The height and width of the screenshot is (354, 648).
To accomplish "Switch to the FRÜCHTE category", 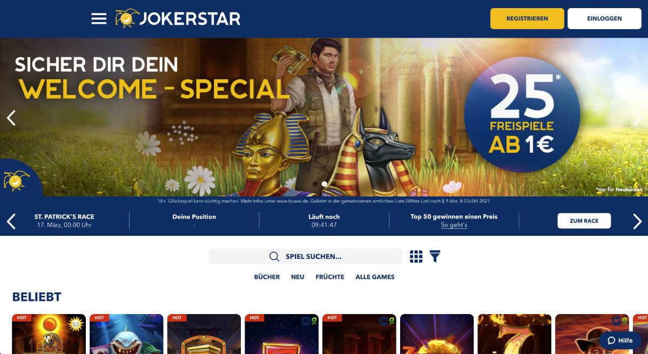I will [330, 277].
